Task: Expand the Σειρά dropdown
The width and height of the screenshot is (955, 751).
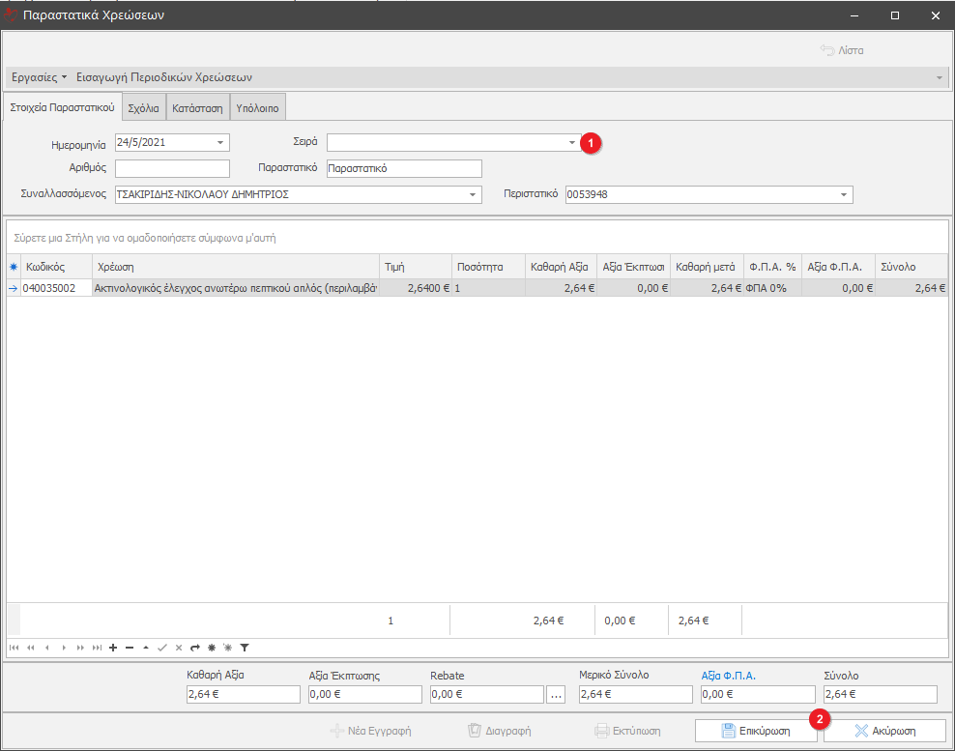Action: [x=571, y=143]
